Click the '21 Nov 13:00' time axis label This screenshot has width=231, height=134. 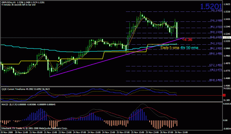[x=50, y=132]
